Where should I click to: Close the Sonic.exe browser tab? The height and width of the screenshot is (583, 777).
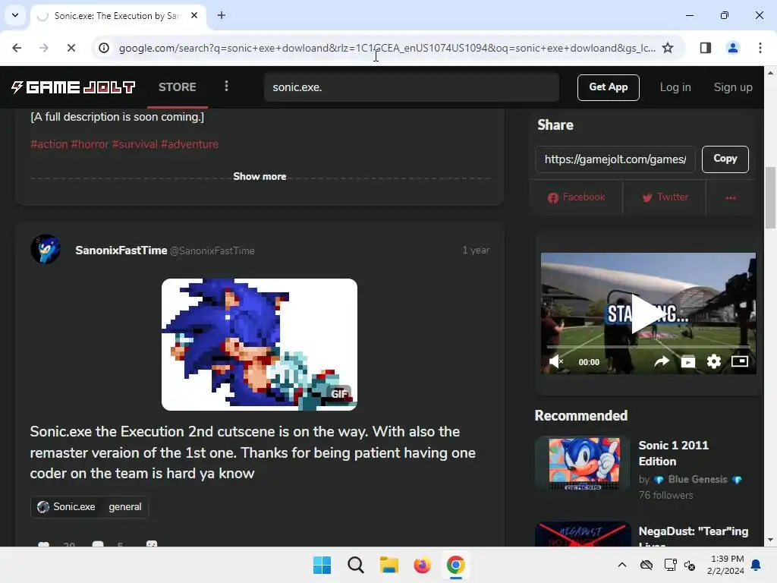pos(194,15)
